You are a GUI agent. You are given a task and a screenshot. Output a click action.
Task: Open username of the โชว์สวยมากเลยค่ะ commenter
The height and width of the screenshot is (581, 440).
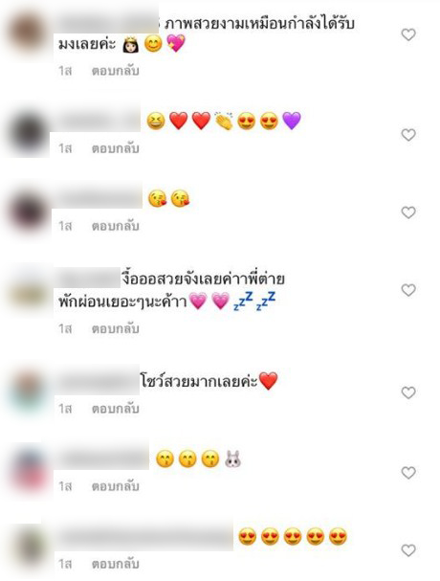[x=97, y=381]
